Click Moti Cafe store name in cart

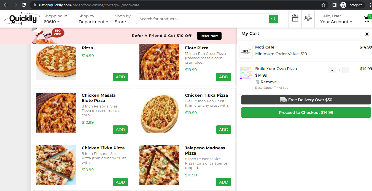tap(265, 47)
